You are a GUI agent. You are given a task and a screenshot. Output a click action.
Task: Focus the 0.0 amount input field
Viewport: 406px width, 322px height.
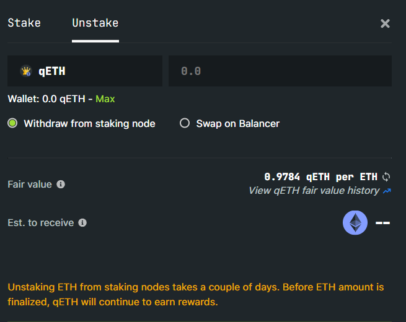[280, 71]
